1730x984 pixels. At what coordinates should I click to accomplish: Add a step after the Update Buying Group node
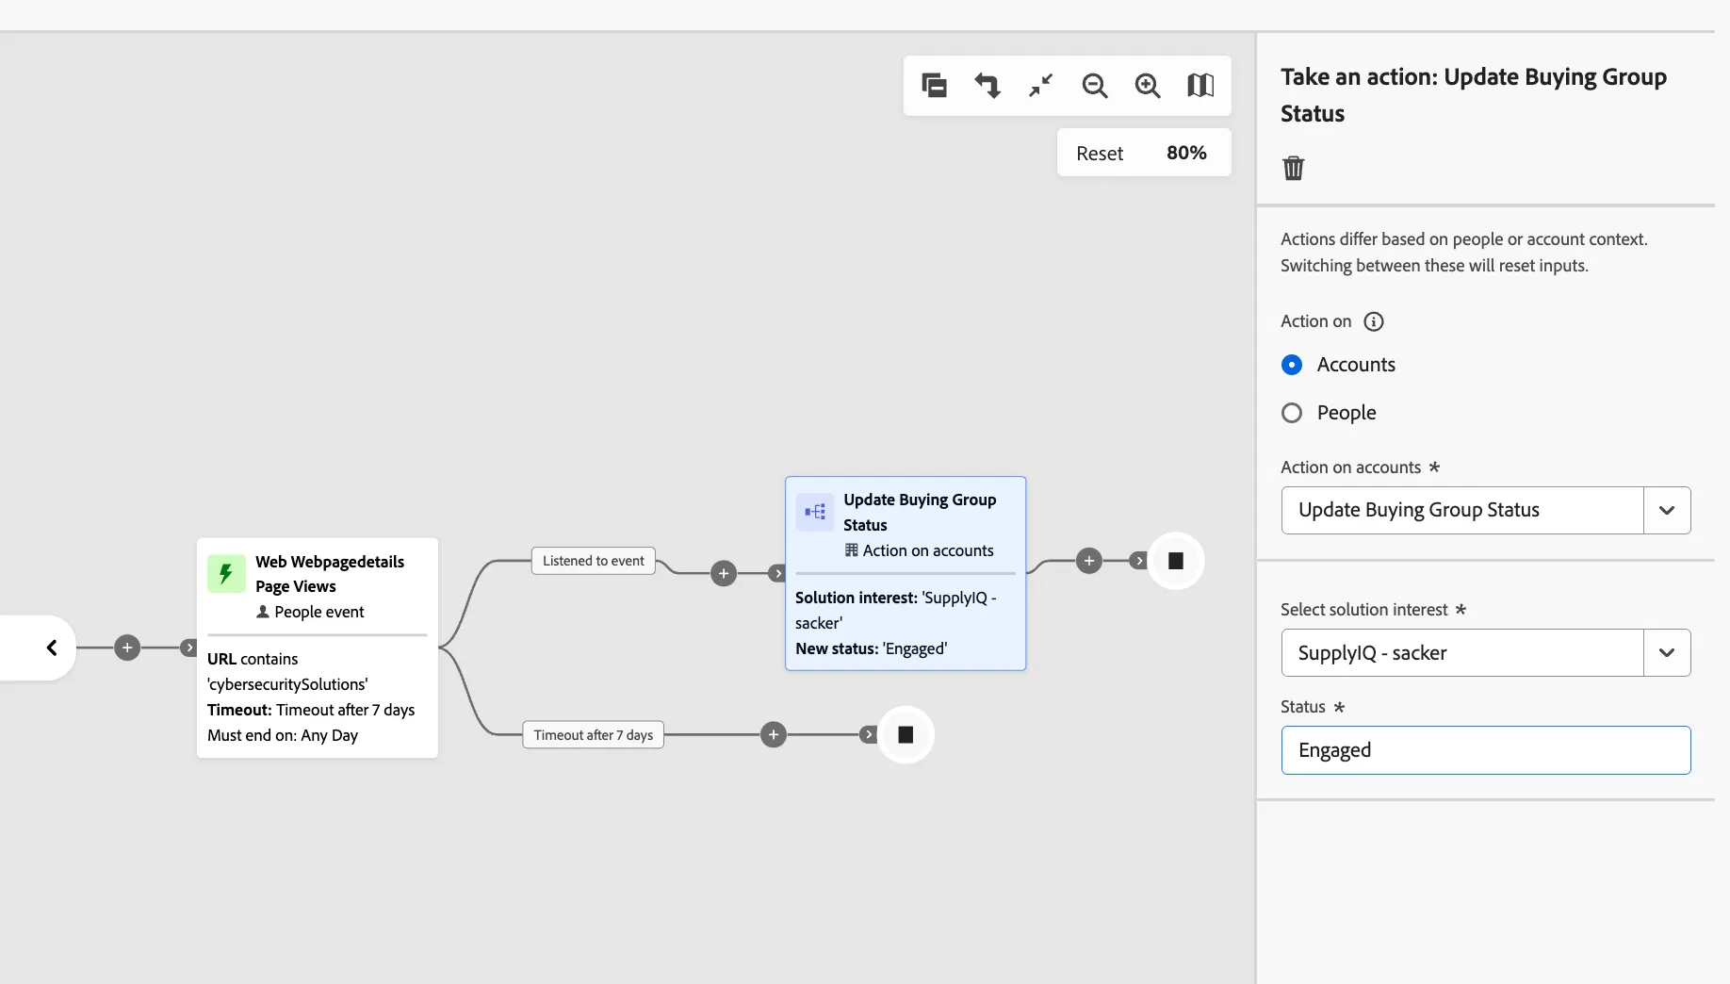[1089, 561]
